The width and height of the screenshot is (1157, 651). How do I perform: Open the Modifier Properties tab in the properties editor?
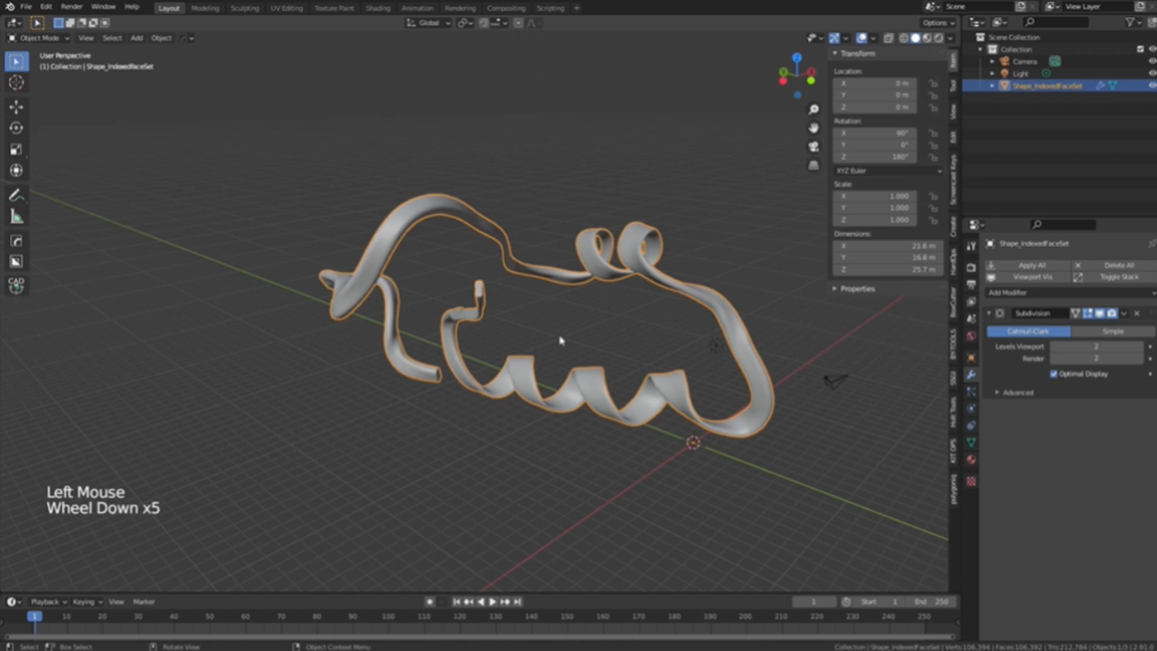(x=972, y=375)
